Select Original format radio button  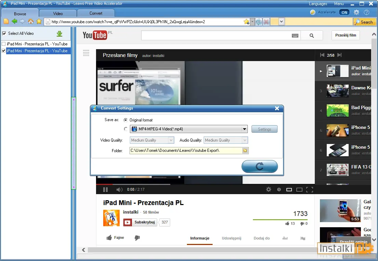tap(125, 120)
